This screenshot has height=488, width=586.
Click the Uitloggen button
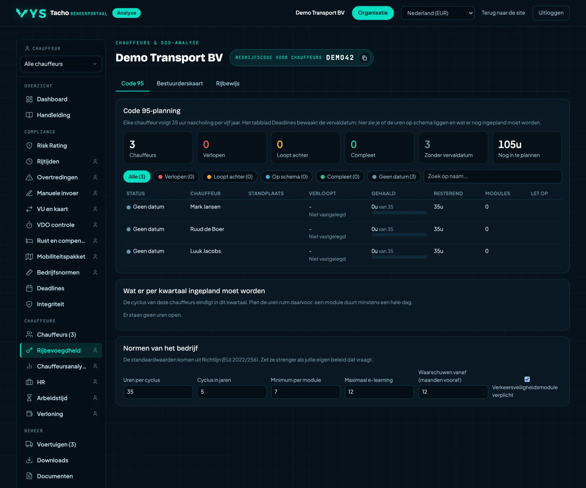(551, 13)
